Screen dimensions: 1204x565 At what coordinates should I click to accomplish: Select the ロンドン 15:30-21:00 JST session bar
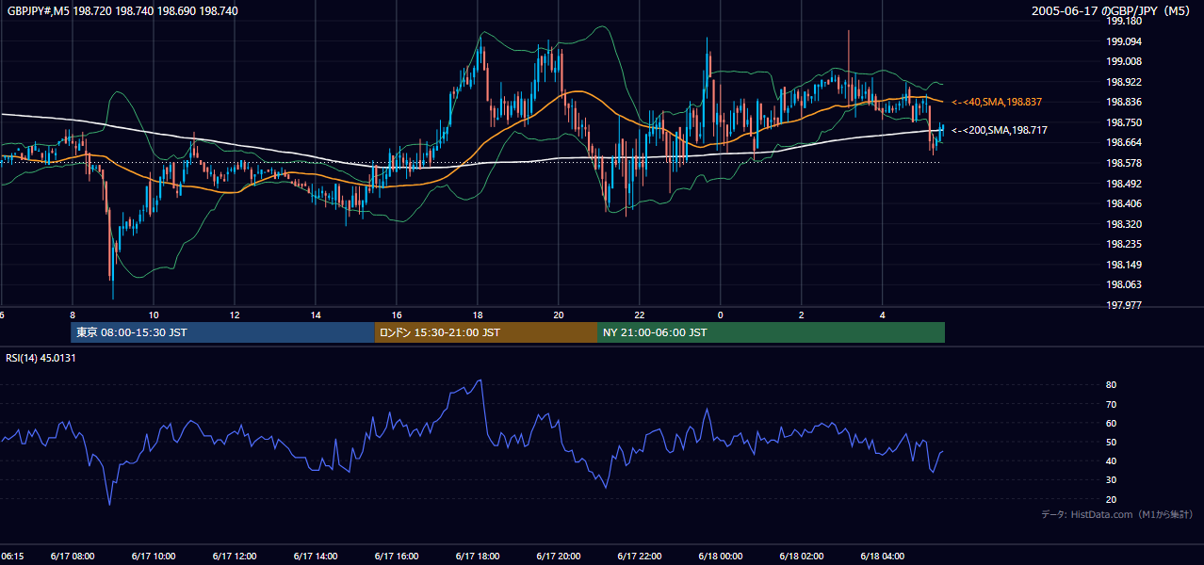pyautogui.click(x=485, y=332)
